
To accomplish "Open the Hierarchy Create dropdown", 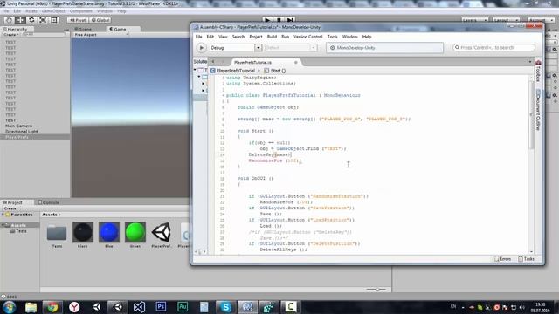I will point(11,35).
